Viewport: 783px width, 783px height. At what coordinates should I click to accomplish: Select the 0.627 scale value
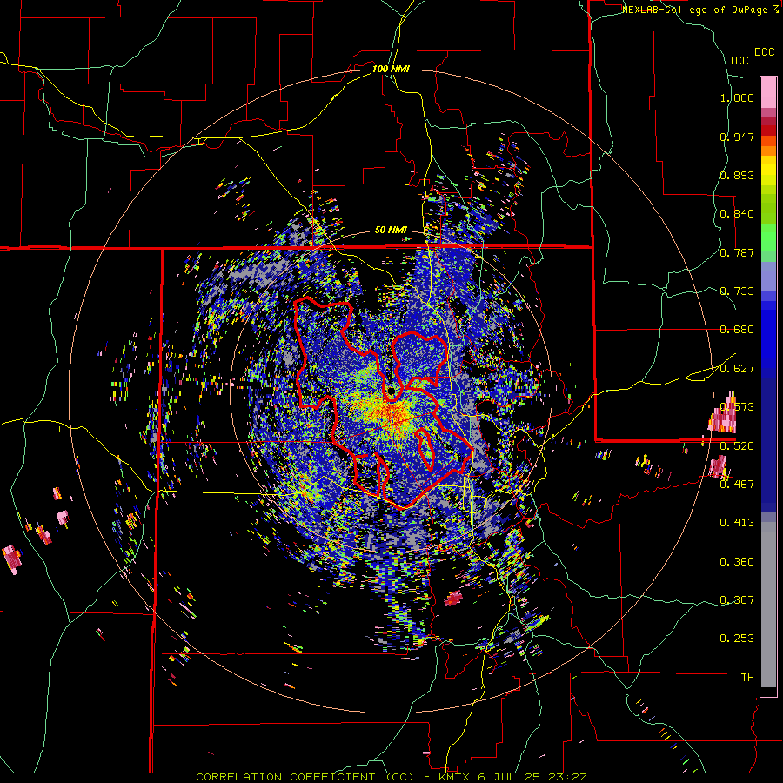coord(737,369)
